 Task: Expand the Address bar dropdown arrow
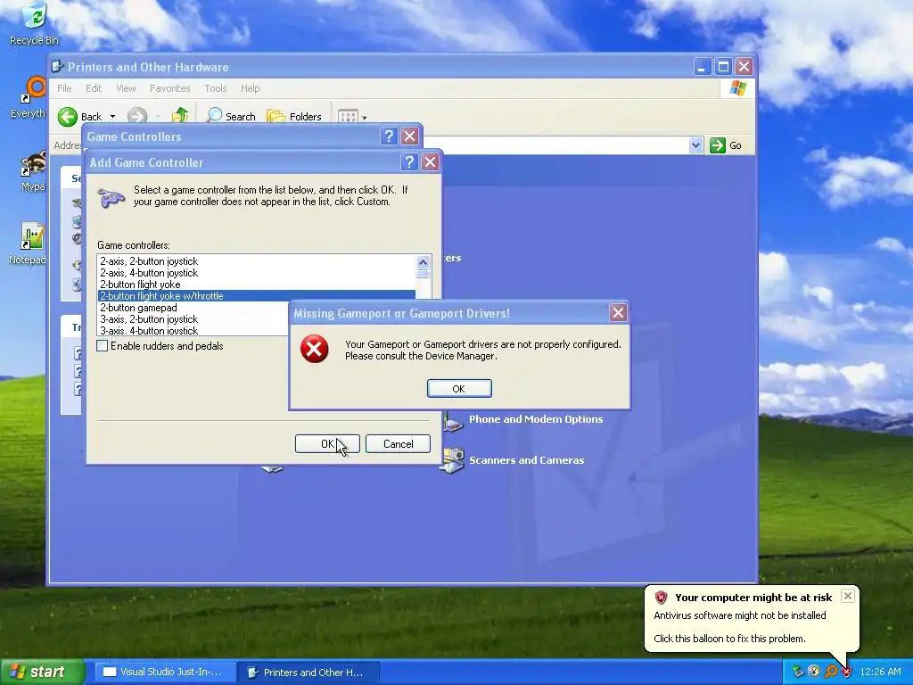[x=695, y=145]
